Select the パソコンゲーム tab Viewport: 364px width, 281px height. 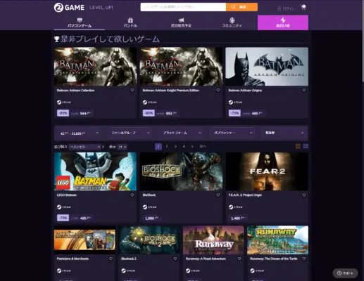(x=80, y=22)
